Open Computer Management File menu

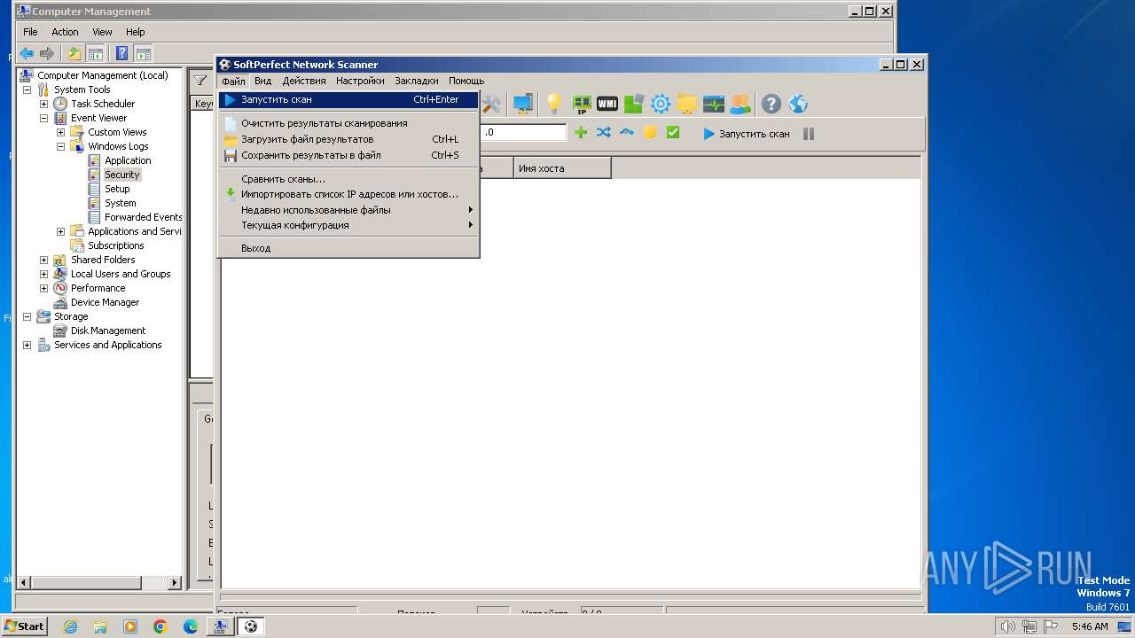pos(30,32)
